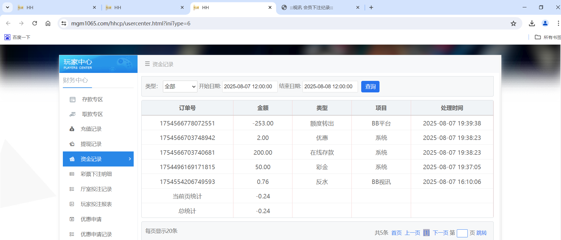Screen dimensions: 561x240
Task: Open the browser downloads icon
Action: tap(532, 23)
